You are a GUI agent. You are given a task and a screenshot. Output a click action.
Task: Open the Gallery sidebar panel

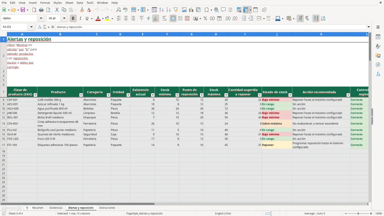378,55
